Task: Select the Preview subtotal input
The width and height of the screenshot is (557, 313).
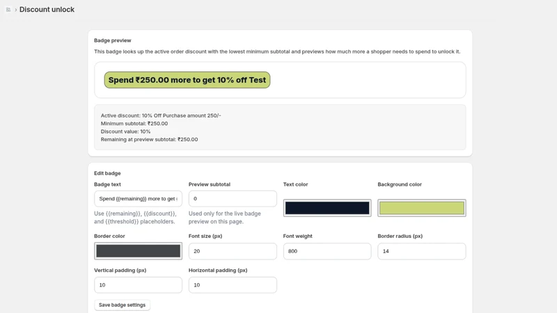Action: point(233,199)
